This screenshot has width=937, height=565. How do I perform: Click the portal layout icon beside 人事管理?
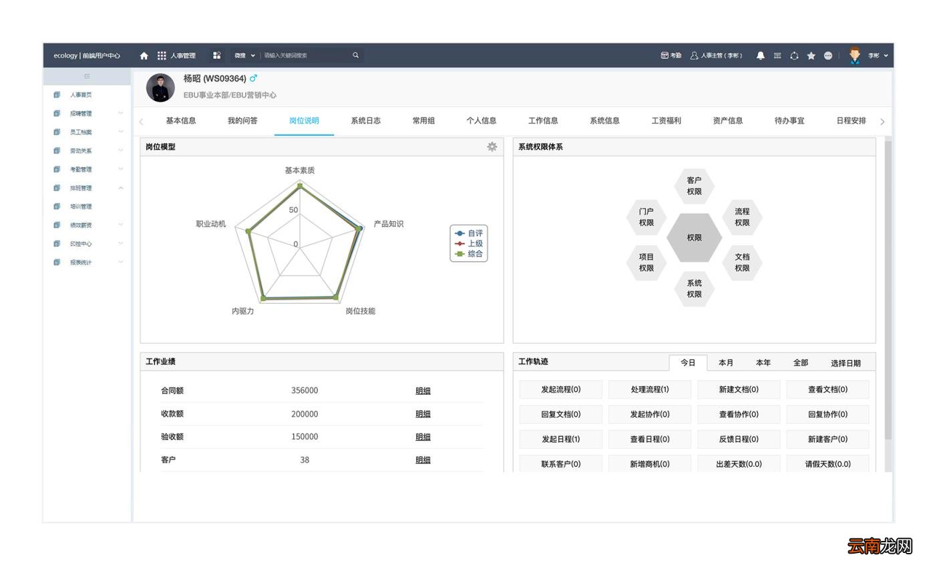[216, 55]
